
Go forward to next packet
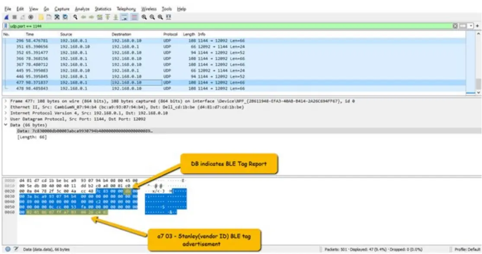click(x=91, y=17)
